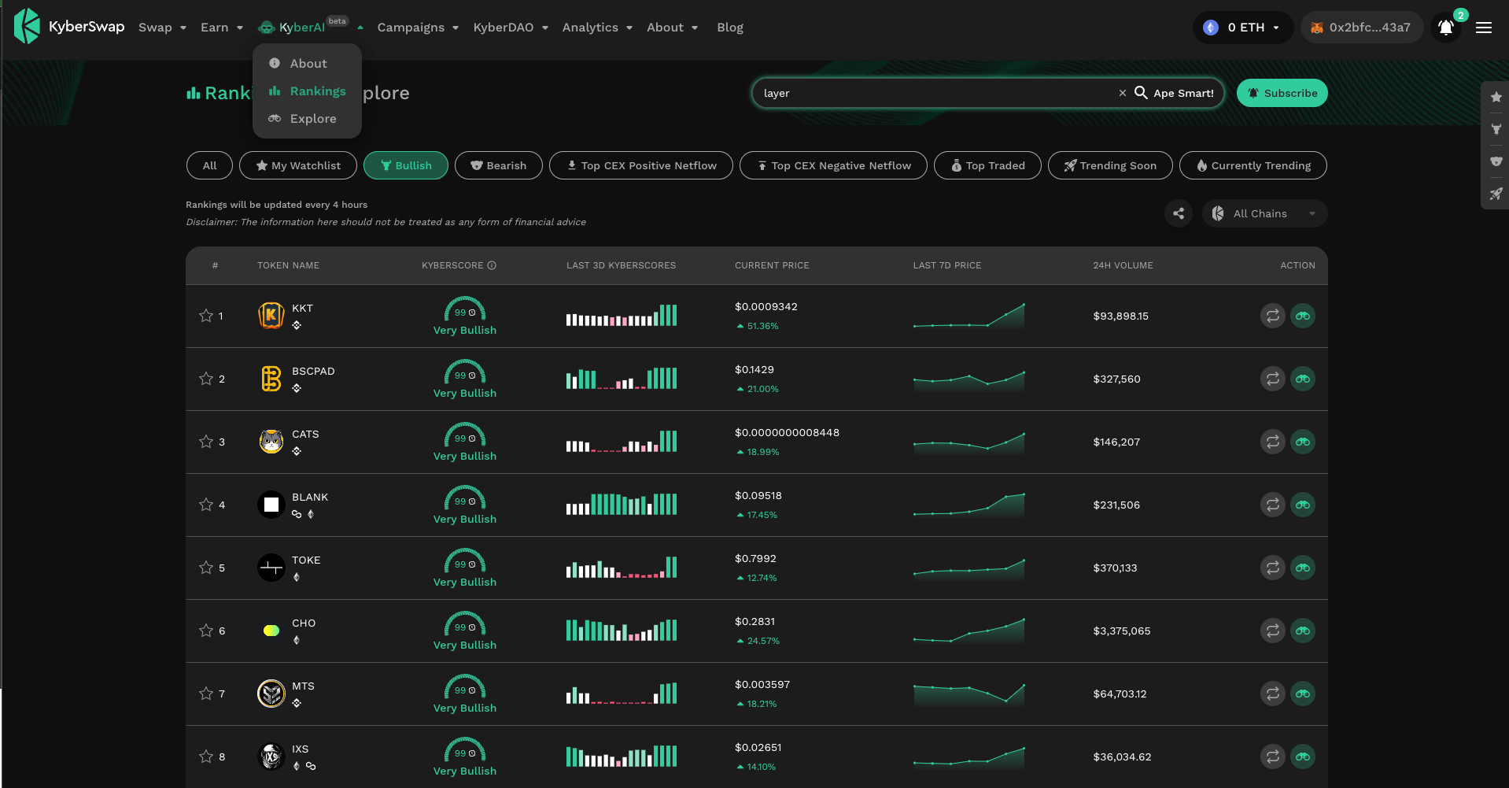Click the rocket icon in right sidebar
1509x788 pixels.
pos(1496,194)
